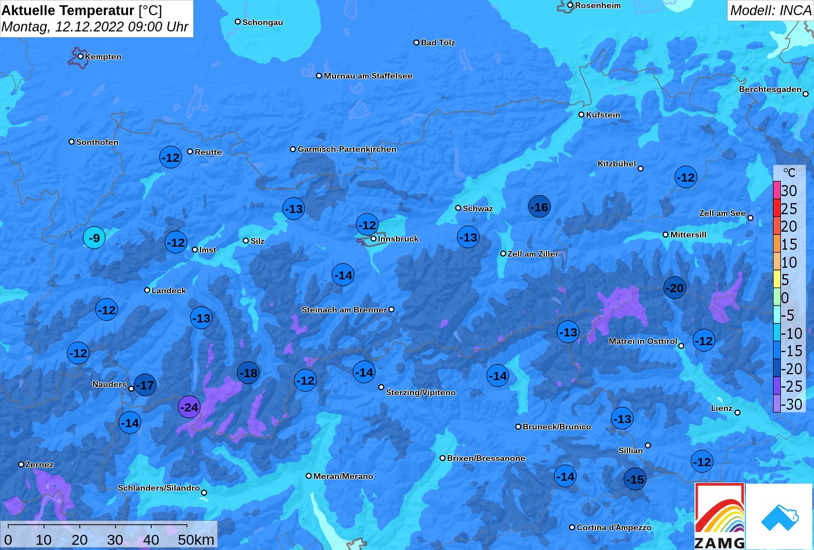Click the light green 0°C legend swatch
Screen dimensions: 814x550
(x=777, y=297)
